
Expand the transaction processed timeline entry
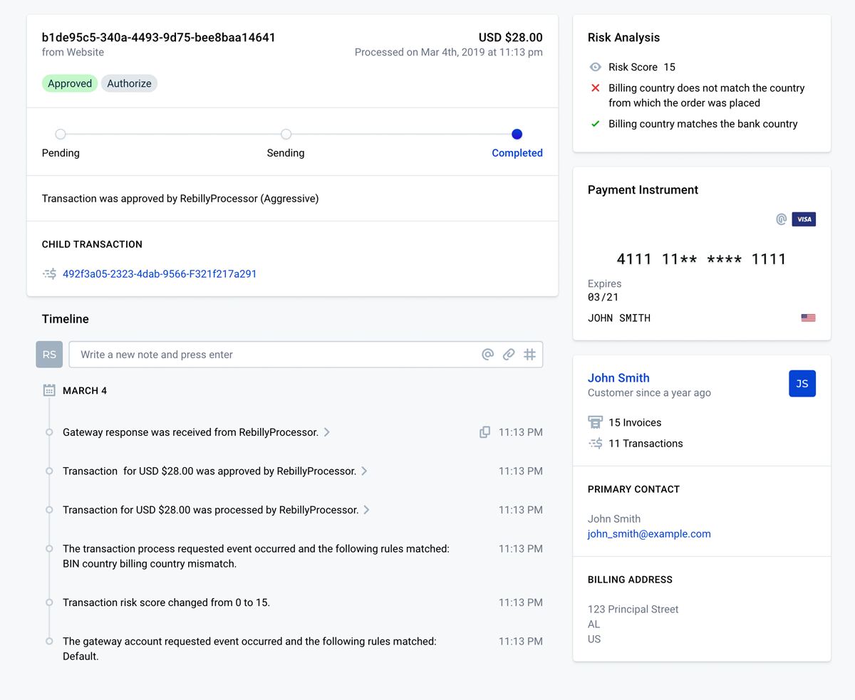[x=367, y=510]
